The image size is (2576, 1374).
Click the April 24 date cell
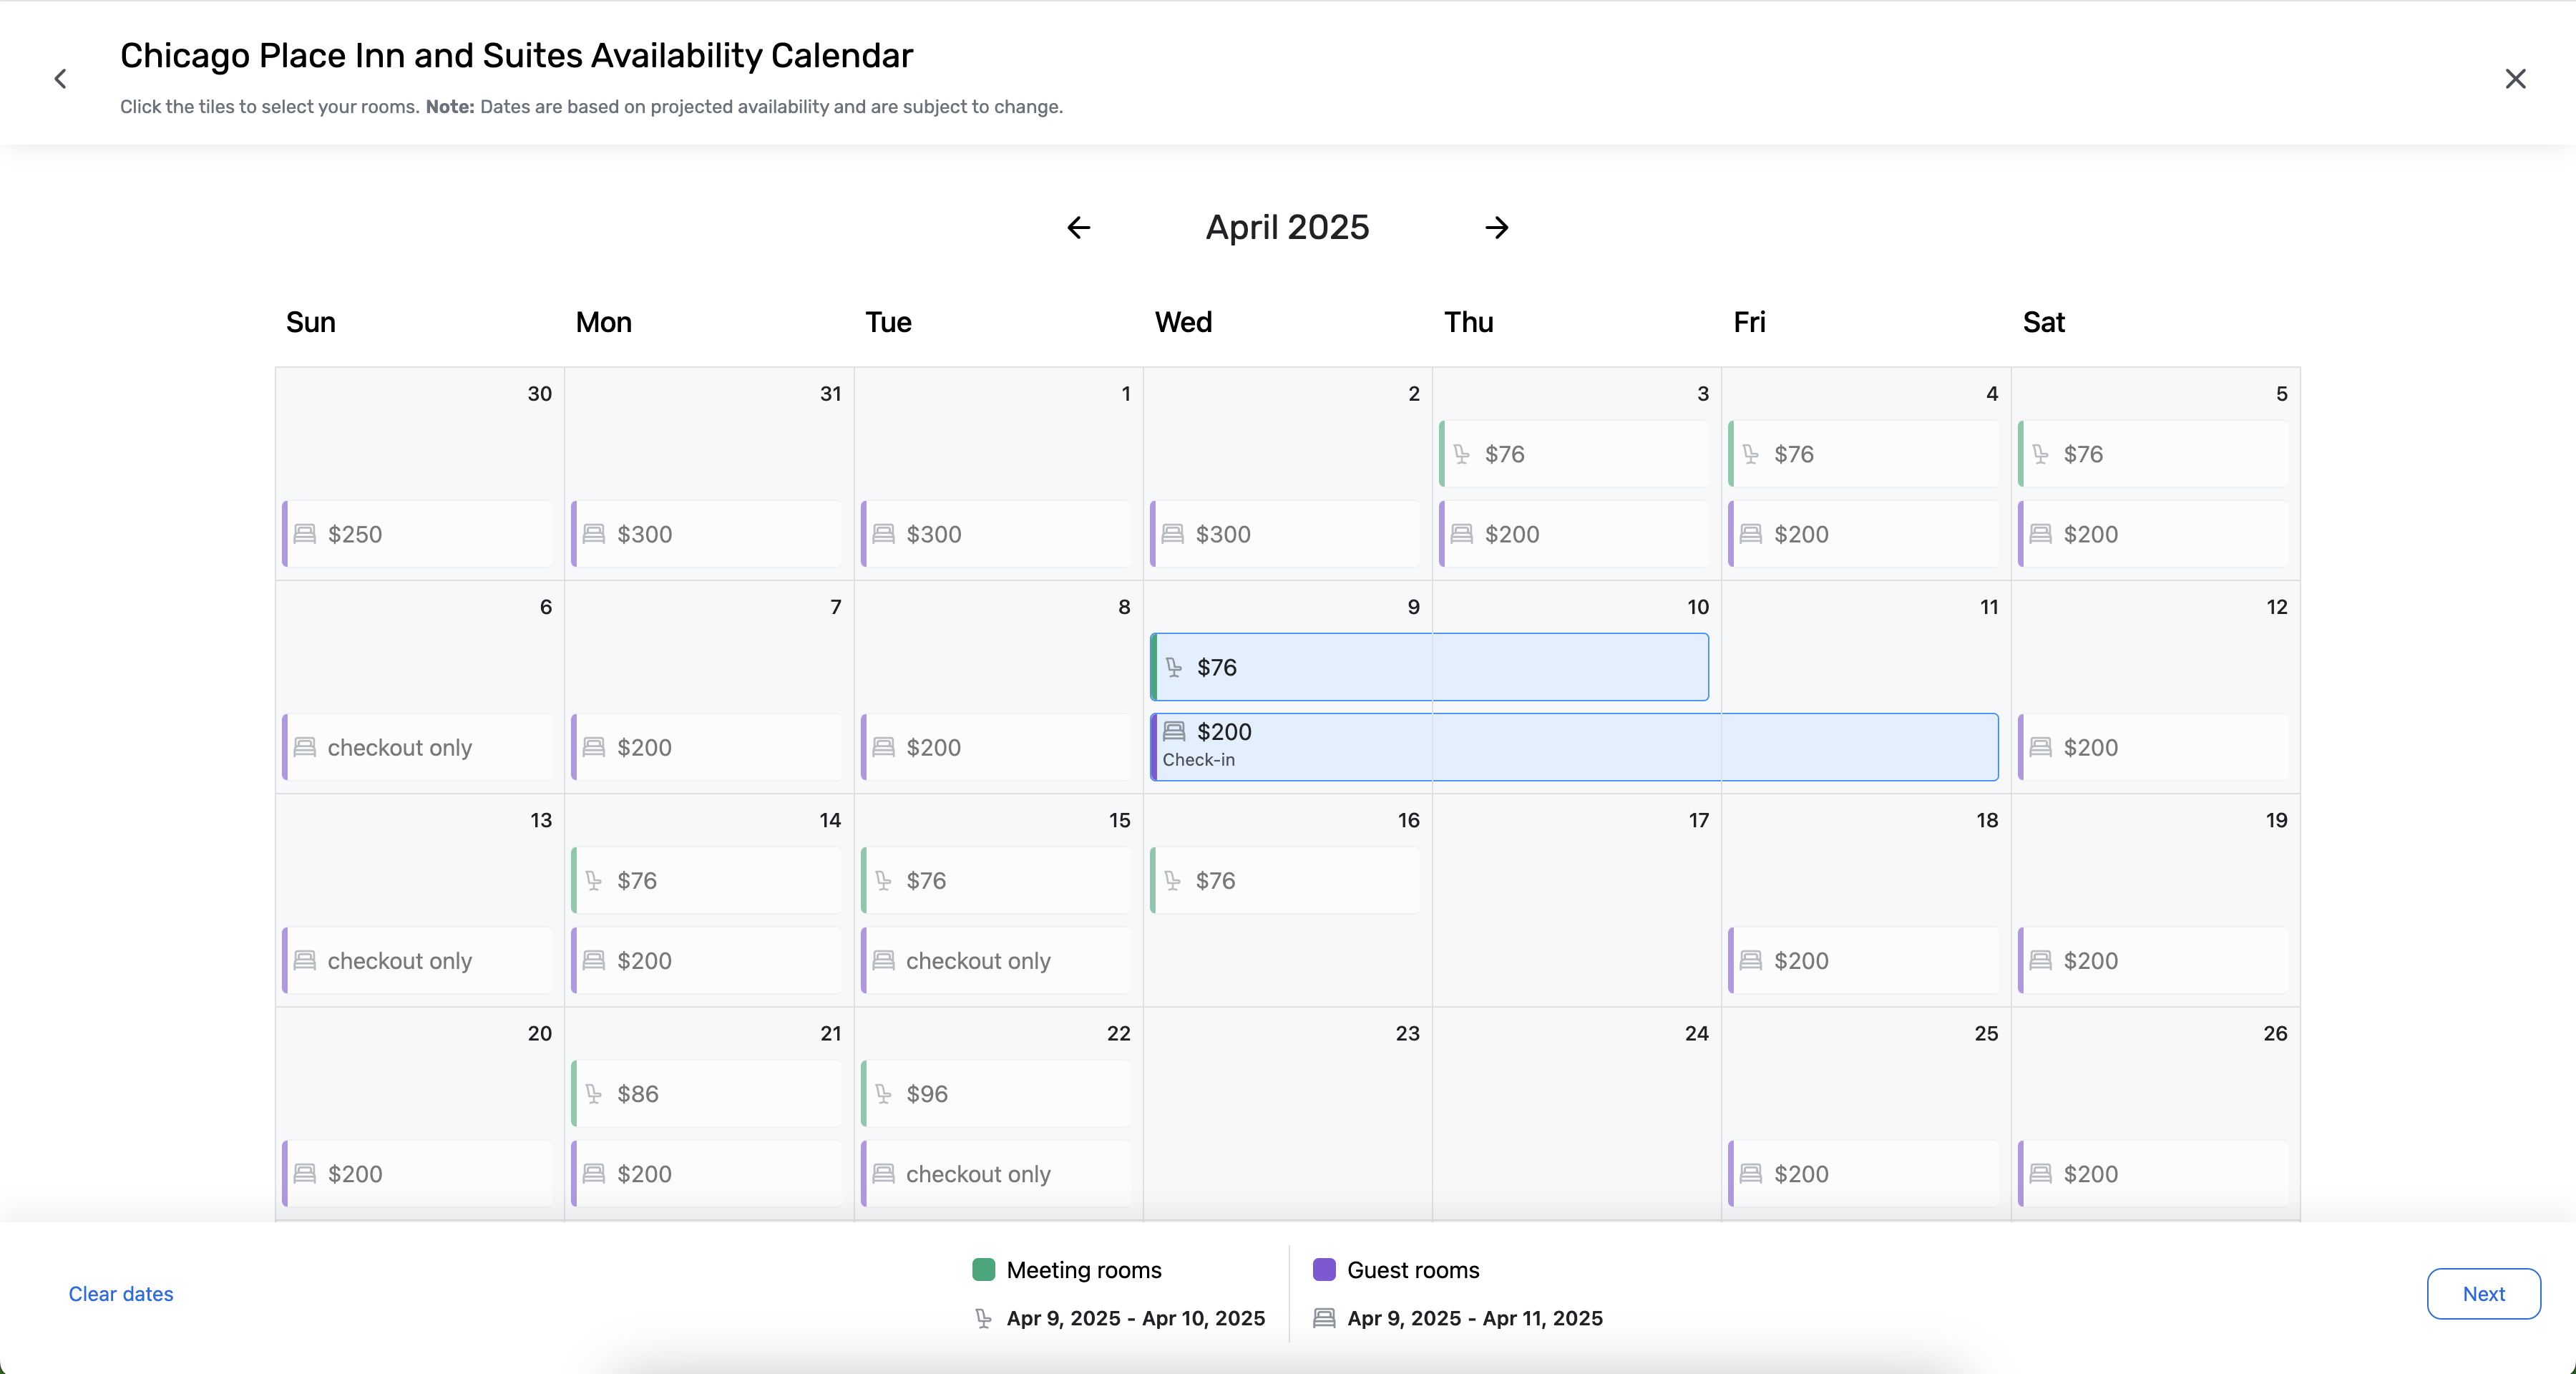point(1576,1114)
